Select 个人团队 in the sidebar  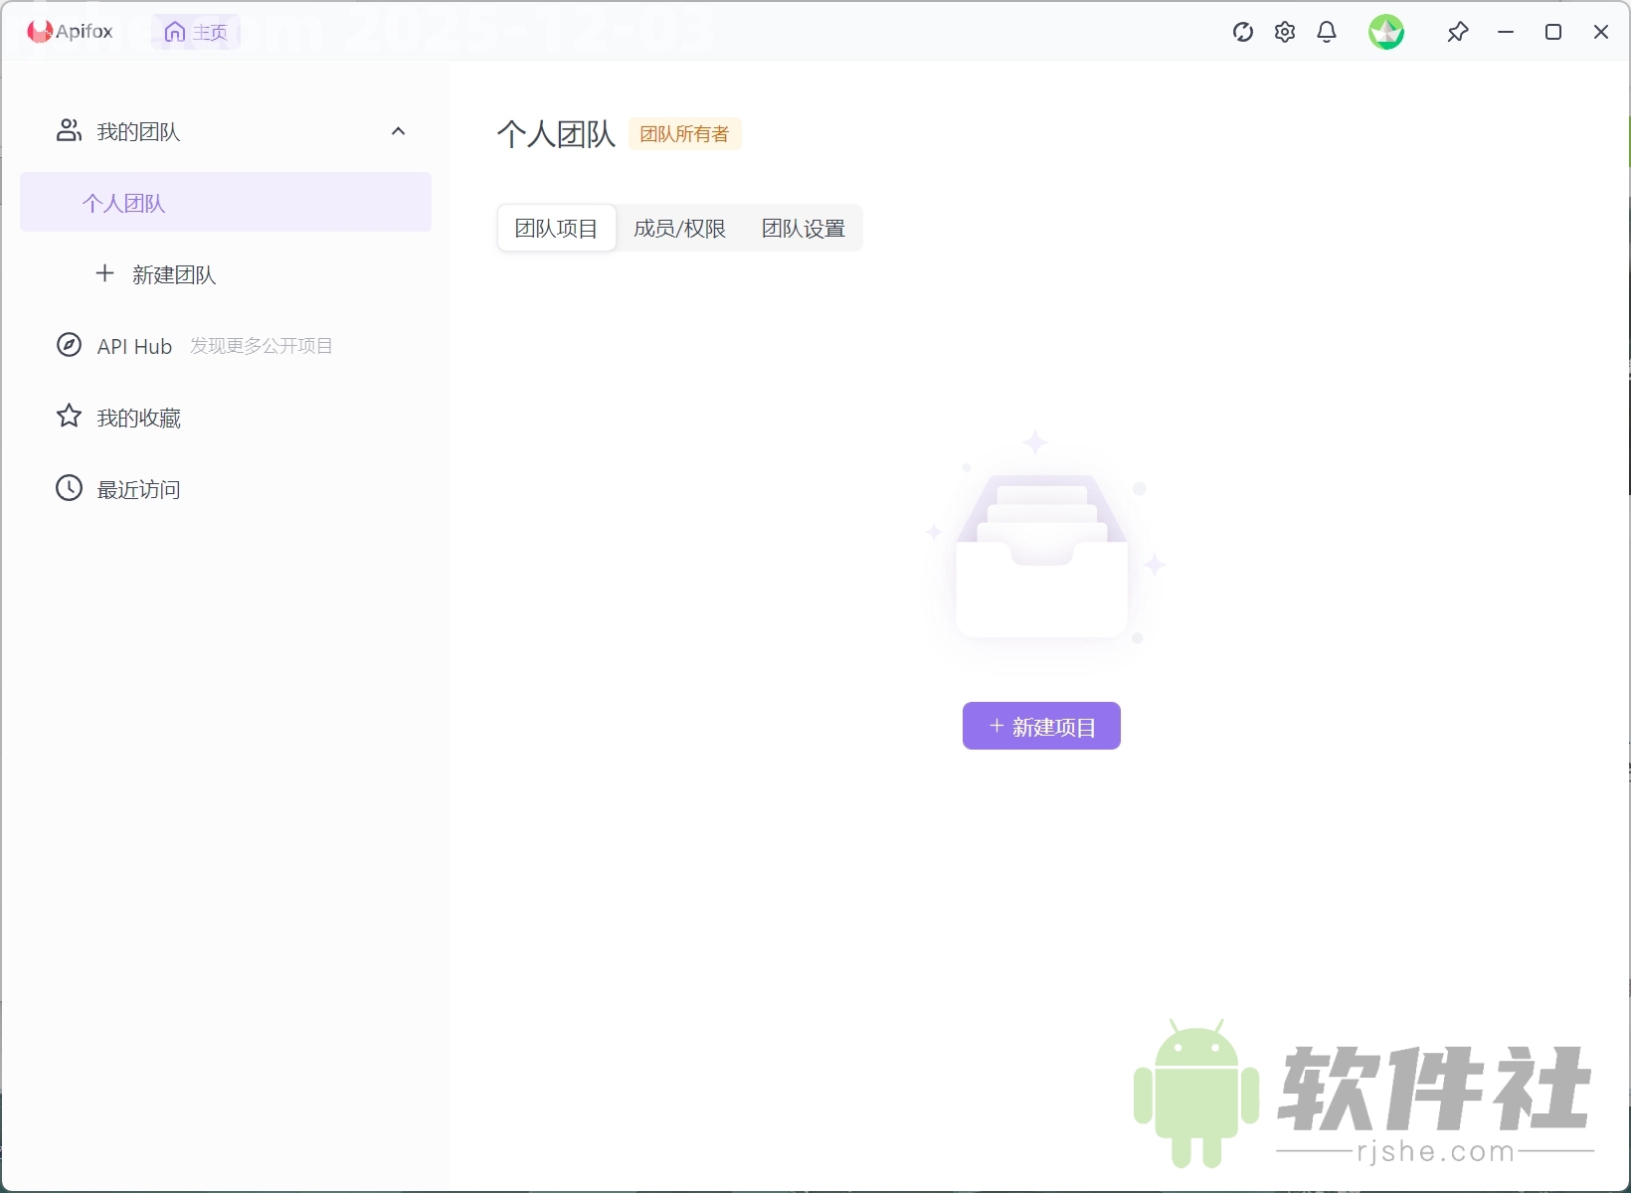[x=123, y=202]
